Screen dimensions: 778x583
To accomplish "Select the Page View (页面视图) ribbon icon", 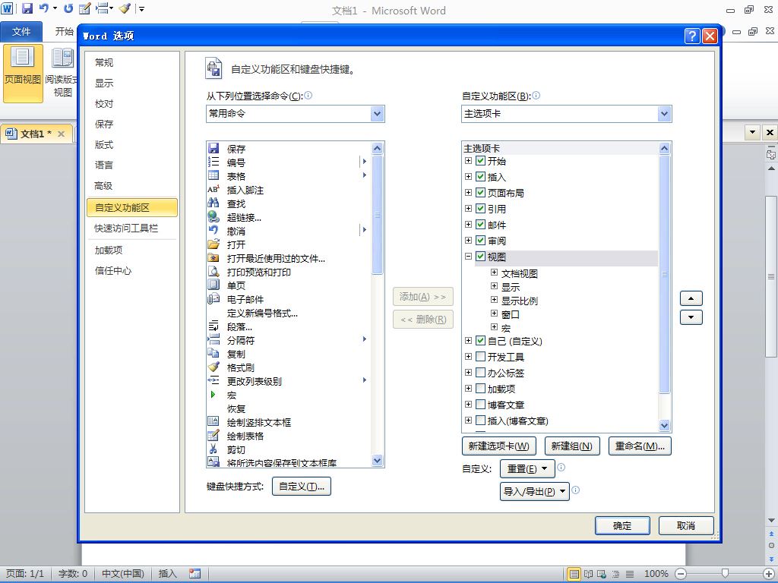I will [22, 74].
